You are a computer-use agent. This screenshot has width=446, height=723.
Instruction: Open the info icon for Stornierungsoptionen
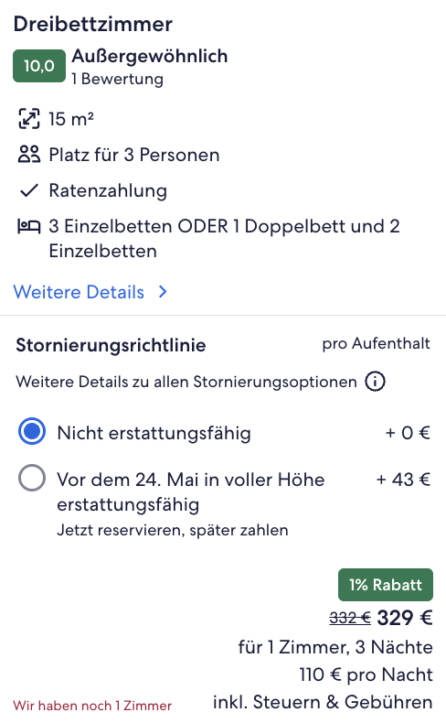pos(375,382)
